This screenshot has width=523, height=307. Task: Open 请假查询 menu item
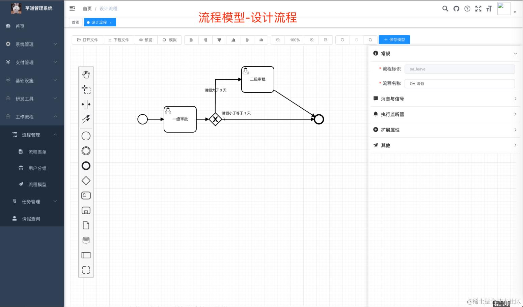(32, 219)
